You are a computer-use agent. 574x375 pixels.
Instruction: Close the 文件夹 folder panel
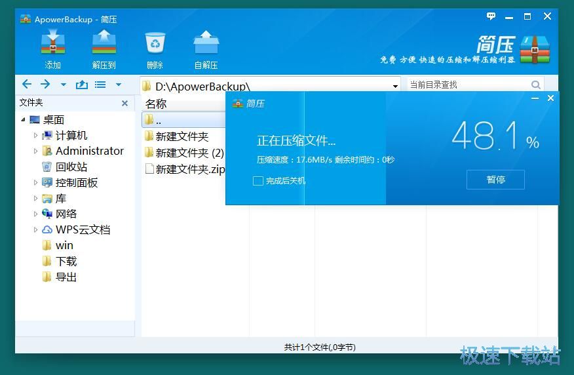[x=125, y=104]
